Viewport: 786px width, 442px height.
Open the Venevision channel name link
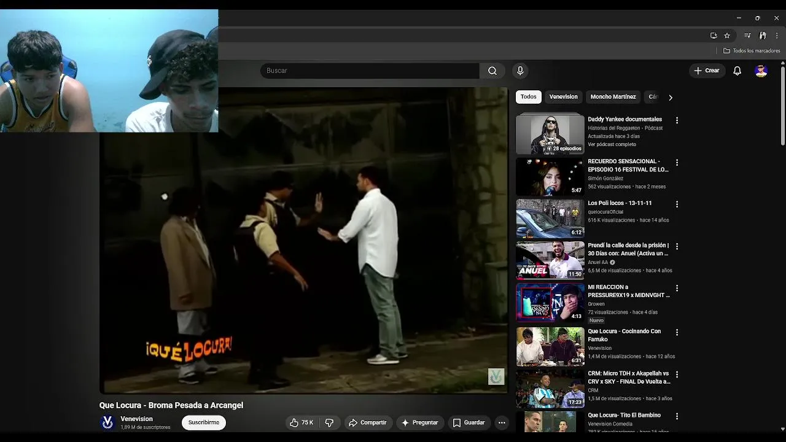click(136, 419)
